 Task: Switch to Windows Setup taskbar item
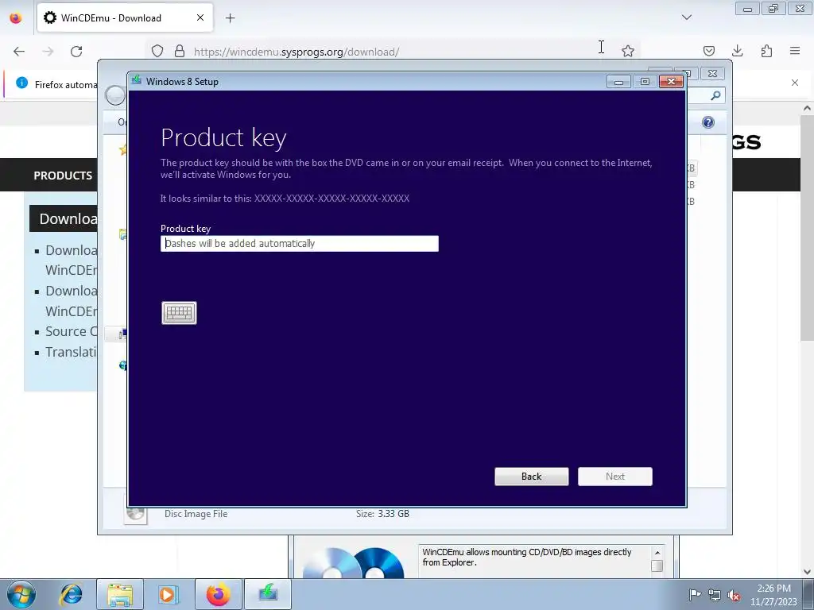pyautogui.click(x=267, y=594)
